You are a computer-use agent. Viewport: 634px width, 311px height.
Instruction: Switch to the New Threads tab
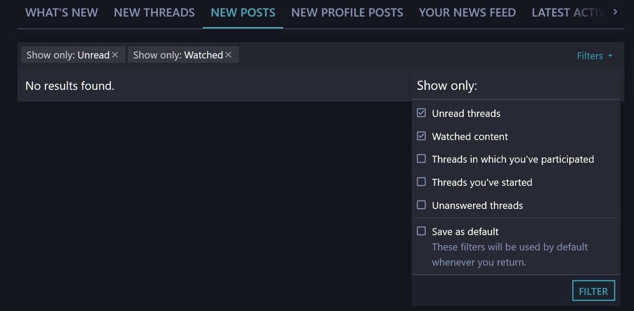point(154,13)
